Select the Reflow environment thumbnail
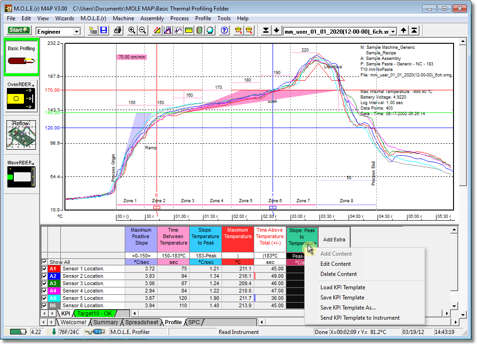The image size is (477, 345). (21, 135)
